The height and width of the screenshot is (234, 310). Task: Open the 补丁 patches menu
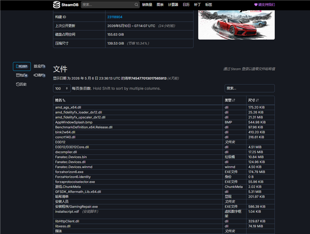(197, 5)
